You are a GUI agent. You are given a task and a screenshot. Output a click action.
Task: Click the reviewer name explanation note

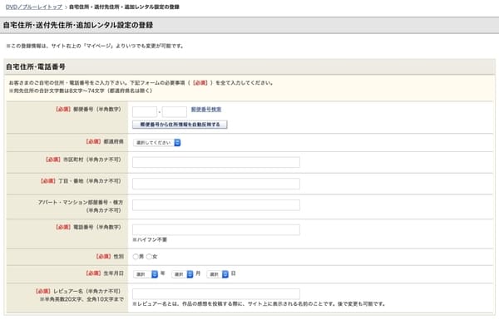[259, 303]
